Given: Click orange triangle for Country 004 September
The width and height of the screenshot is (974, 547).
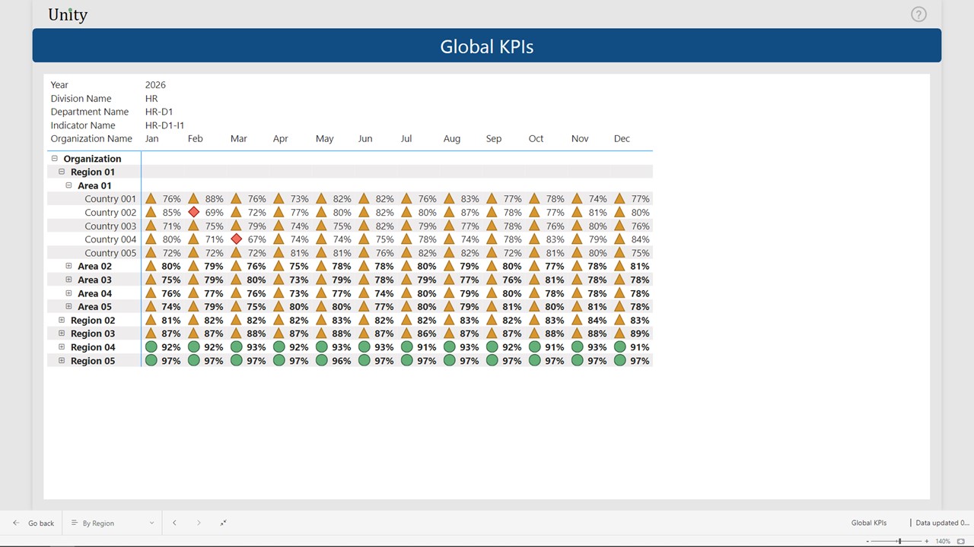Looking at the screenshot, I should 492,239.
